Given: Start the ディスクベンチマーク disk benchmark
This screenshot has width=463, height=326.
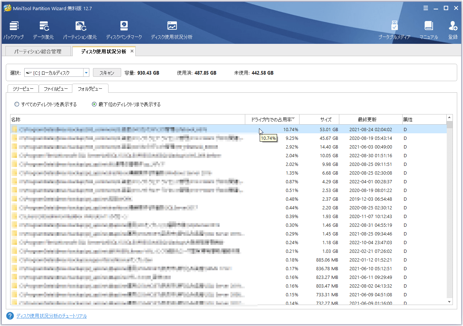Looking at the screenshot, I should (x=124, y=30).
